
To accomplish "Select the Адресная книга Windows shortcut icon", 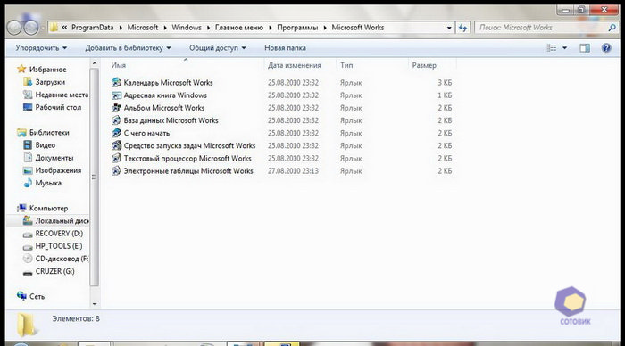I will click(x=116, y=95).
